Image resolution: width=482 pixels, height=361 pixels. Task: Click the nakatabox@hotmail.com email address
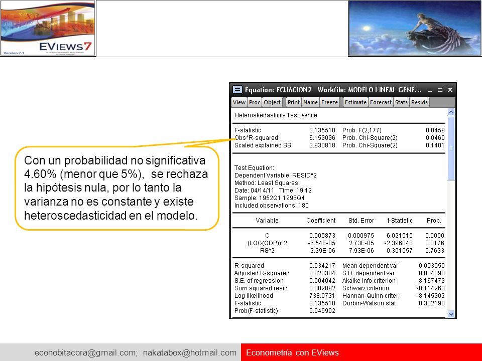click(x=190, y=352)
